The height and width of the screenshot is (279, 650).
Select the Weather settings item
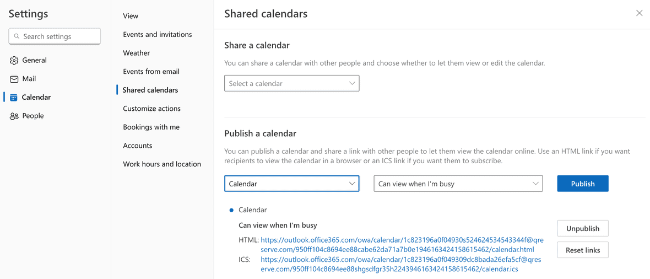137,53
